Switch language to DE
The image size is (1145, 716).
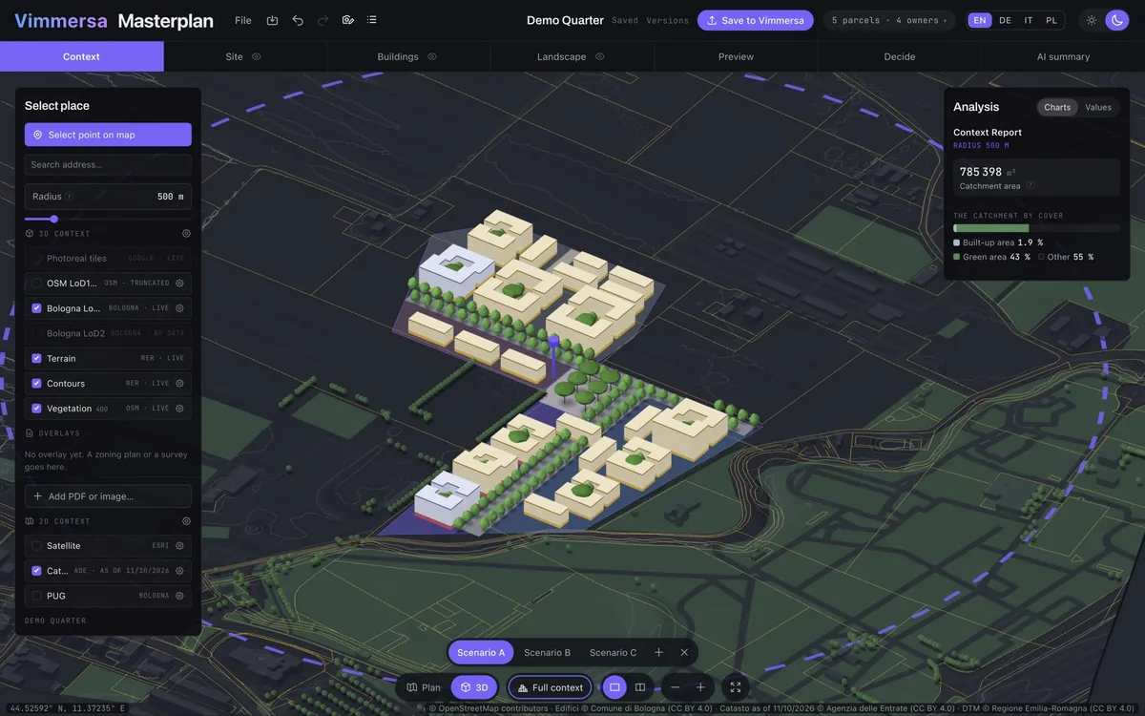tap(1005, 20)
